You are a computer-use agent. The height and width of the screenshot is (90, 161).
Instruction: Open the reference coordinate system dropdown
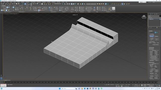(x=34, y=4)
